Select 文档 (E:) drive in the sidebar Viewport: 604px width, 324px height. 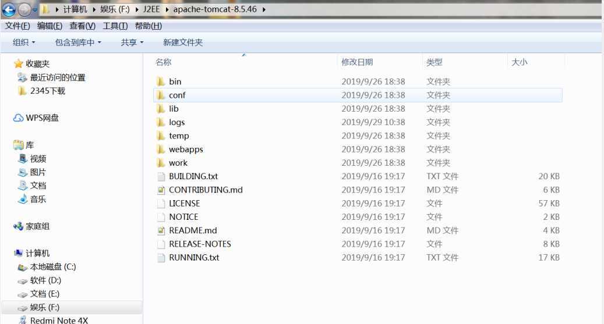point(45,294)
